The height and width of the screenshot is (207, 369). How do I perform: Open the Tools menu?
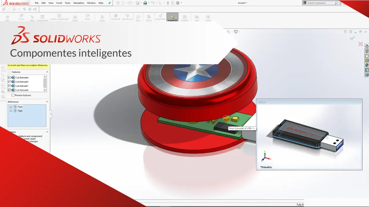click(67, 3)
